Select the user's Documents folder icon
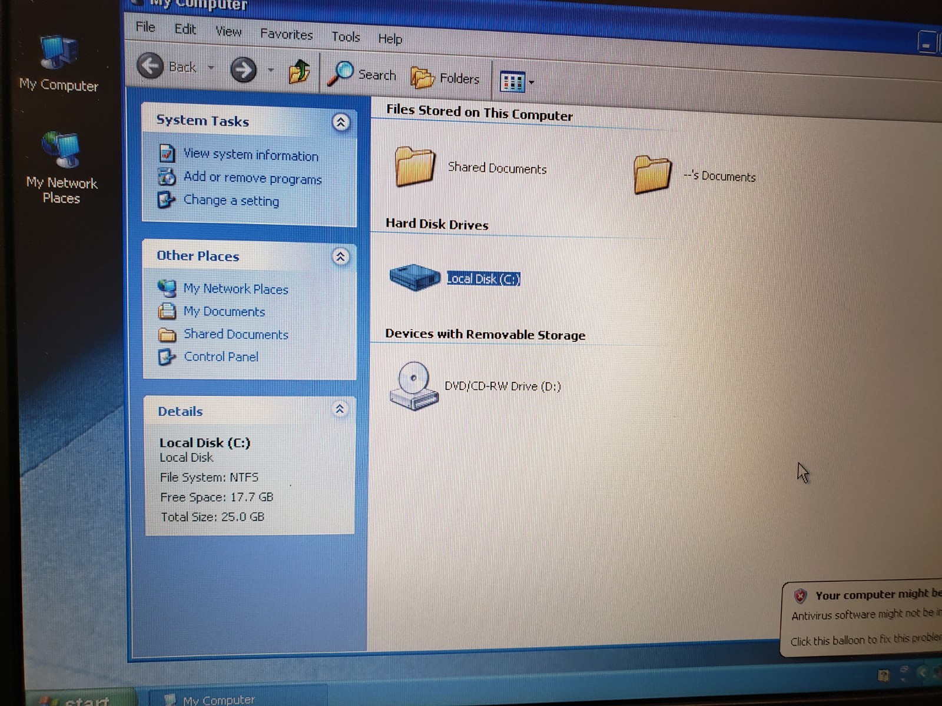The image size is (942, 706). click(x=652, y=174)
